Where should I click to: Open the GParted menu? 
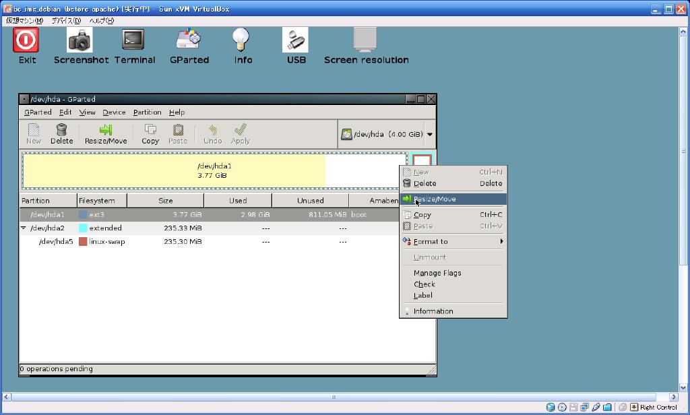point(38,113)
